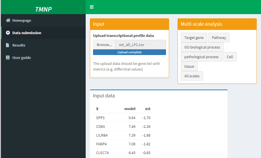
Task: Click the Data submission upload arrow icon
Action: (8, 33)
